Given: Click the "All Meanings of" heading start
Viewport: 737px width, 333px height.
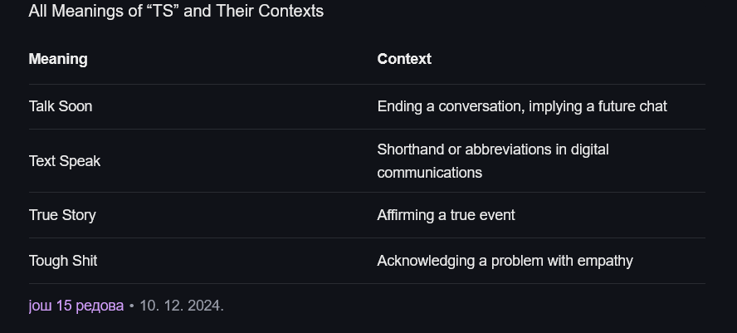Looking at the screenshot, I should pos(85,11).
